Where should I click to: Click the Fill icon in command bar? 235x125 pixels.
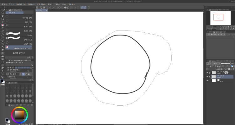(x=65, y=7)
